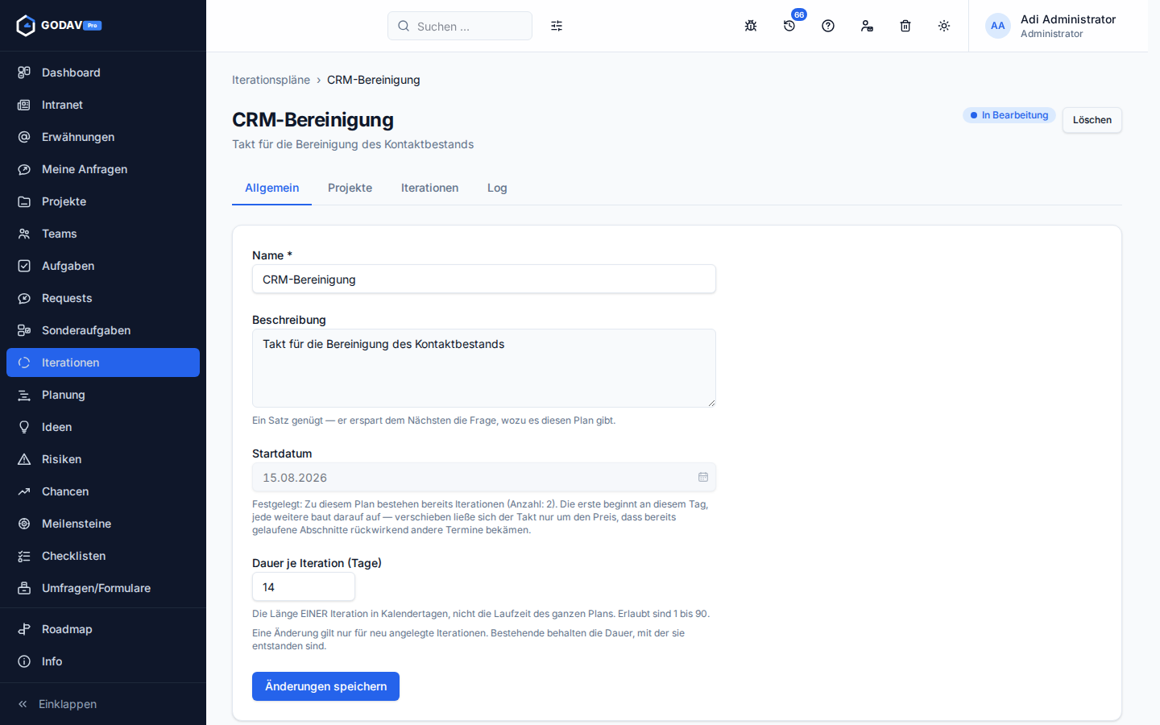The image size is (1160, 725).
Task: Click the calendar icon in Startdatum field
Action: tap(703, 477)
